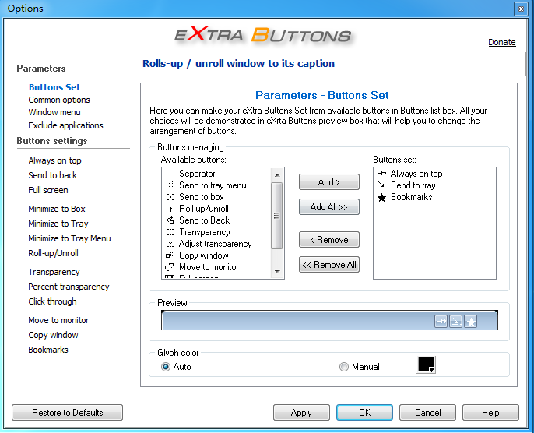Open Minimize to Box settings

tap(57, 209)
